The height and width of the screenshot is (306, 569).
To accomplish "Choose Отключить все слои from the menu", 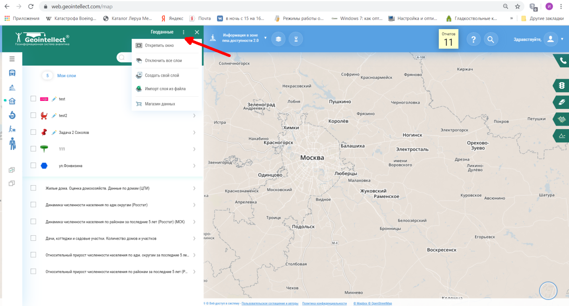I will (x=167, y=61).
